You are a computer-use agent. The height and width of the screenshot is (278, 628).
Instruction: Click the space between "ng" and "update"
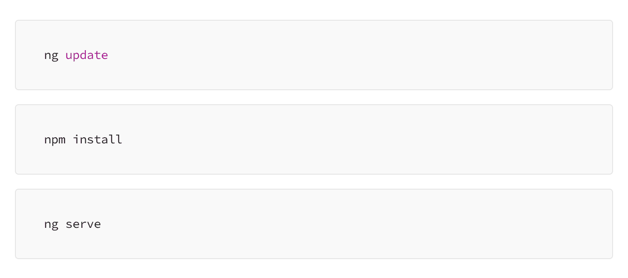coord(62,55)
